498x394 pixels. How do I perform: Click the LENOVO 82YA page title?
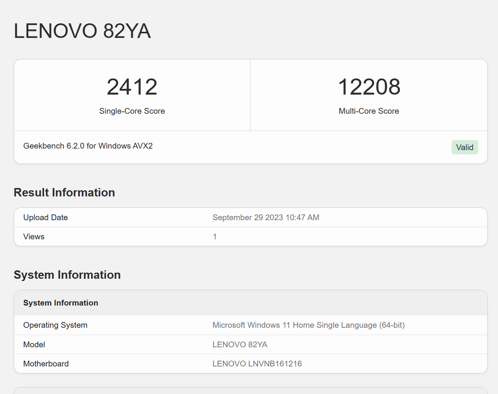point(82,31)
